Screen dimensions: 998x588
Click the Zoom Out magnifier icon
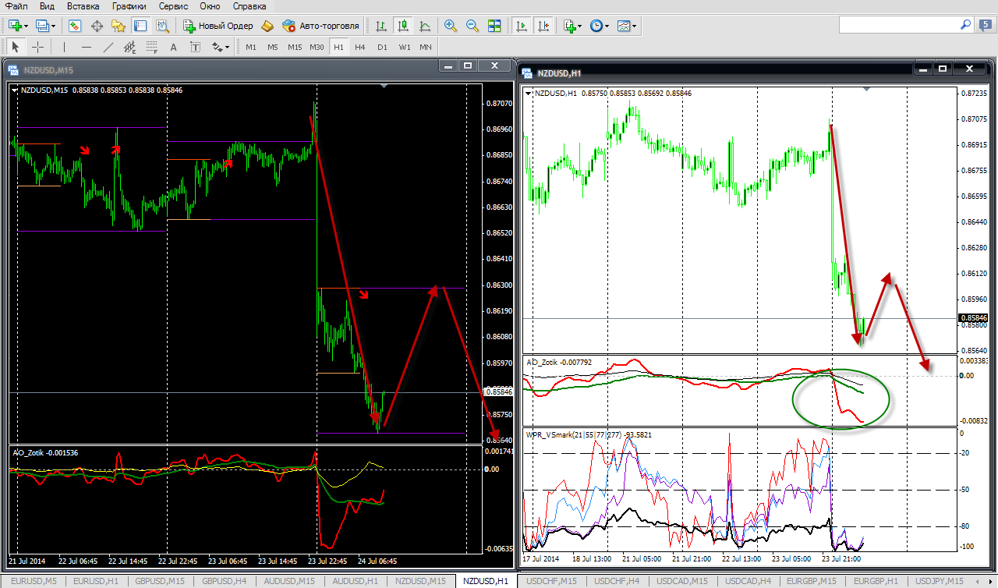coord(472,26)
